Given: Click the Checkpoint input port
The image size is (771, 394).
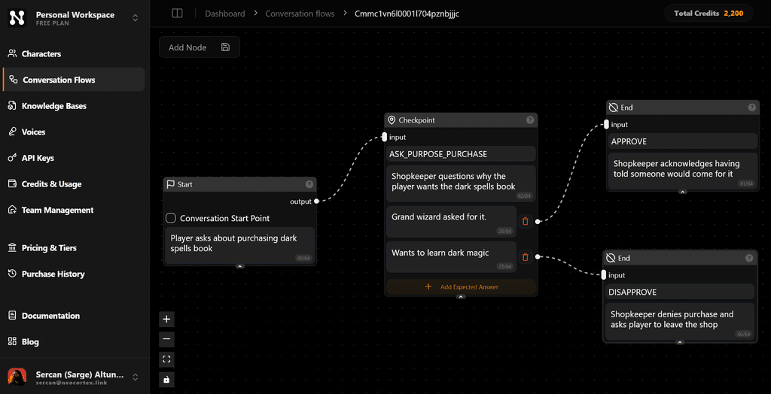Looking at the screenshot, I should pos(385,137).
